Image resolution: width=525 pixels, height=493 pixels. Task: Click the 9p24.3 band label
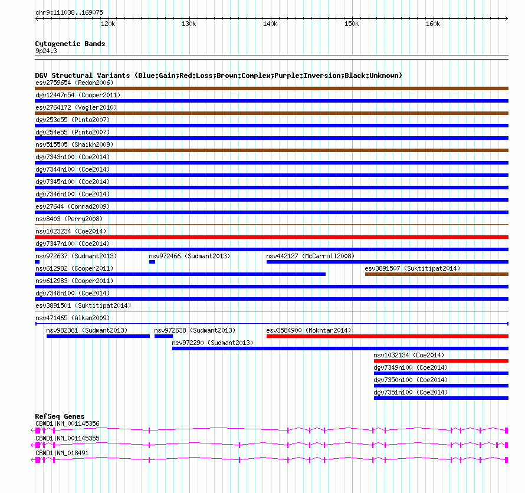(x=46, y=51)
